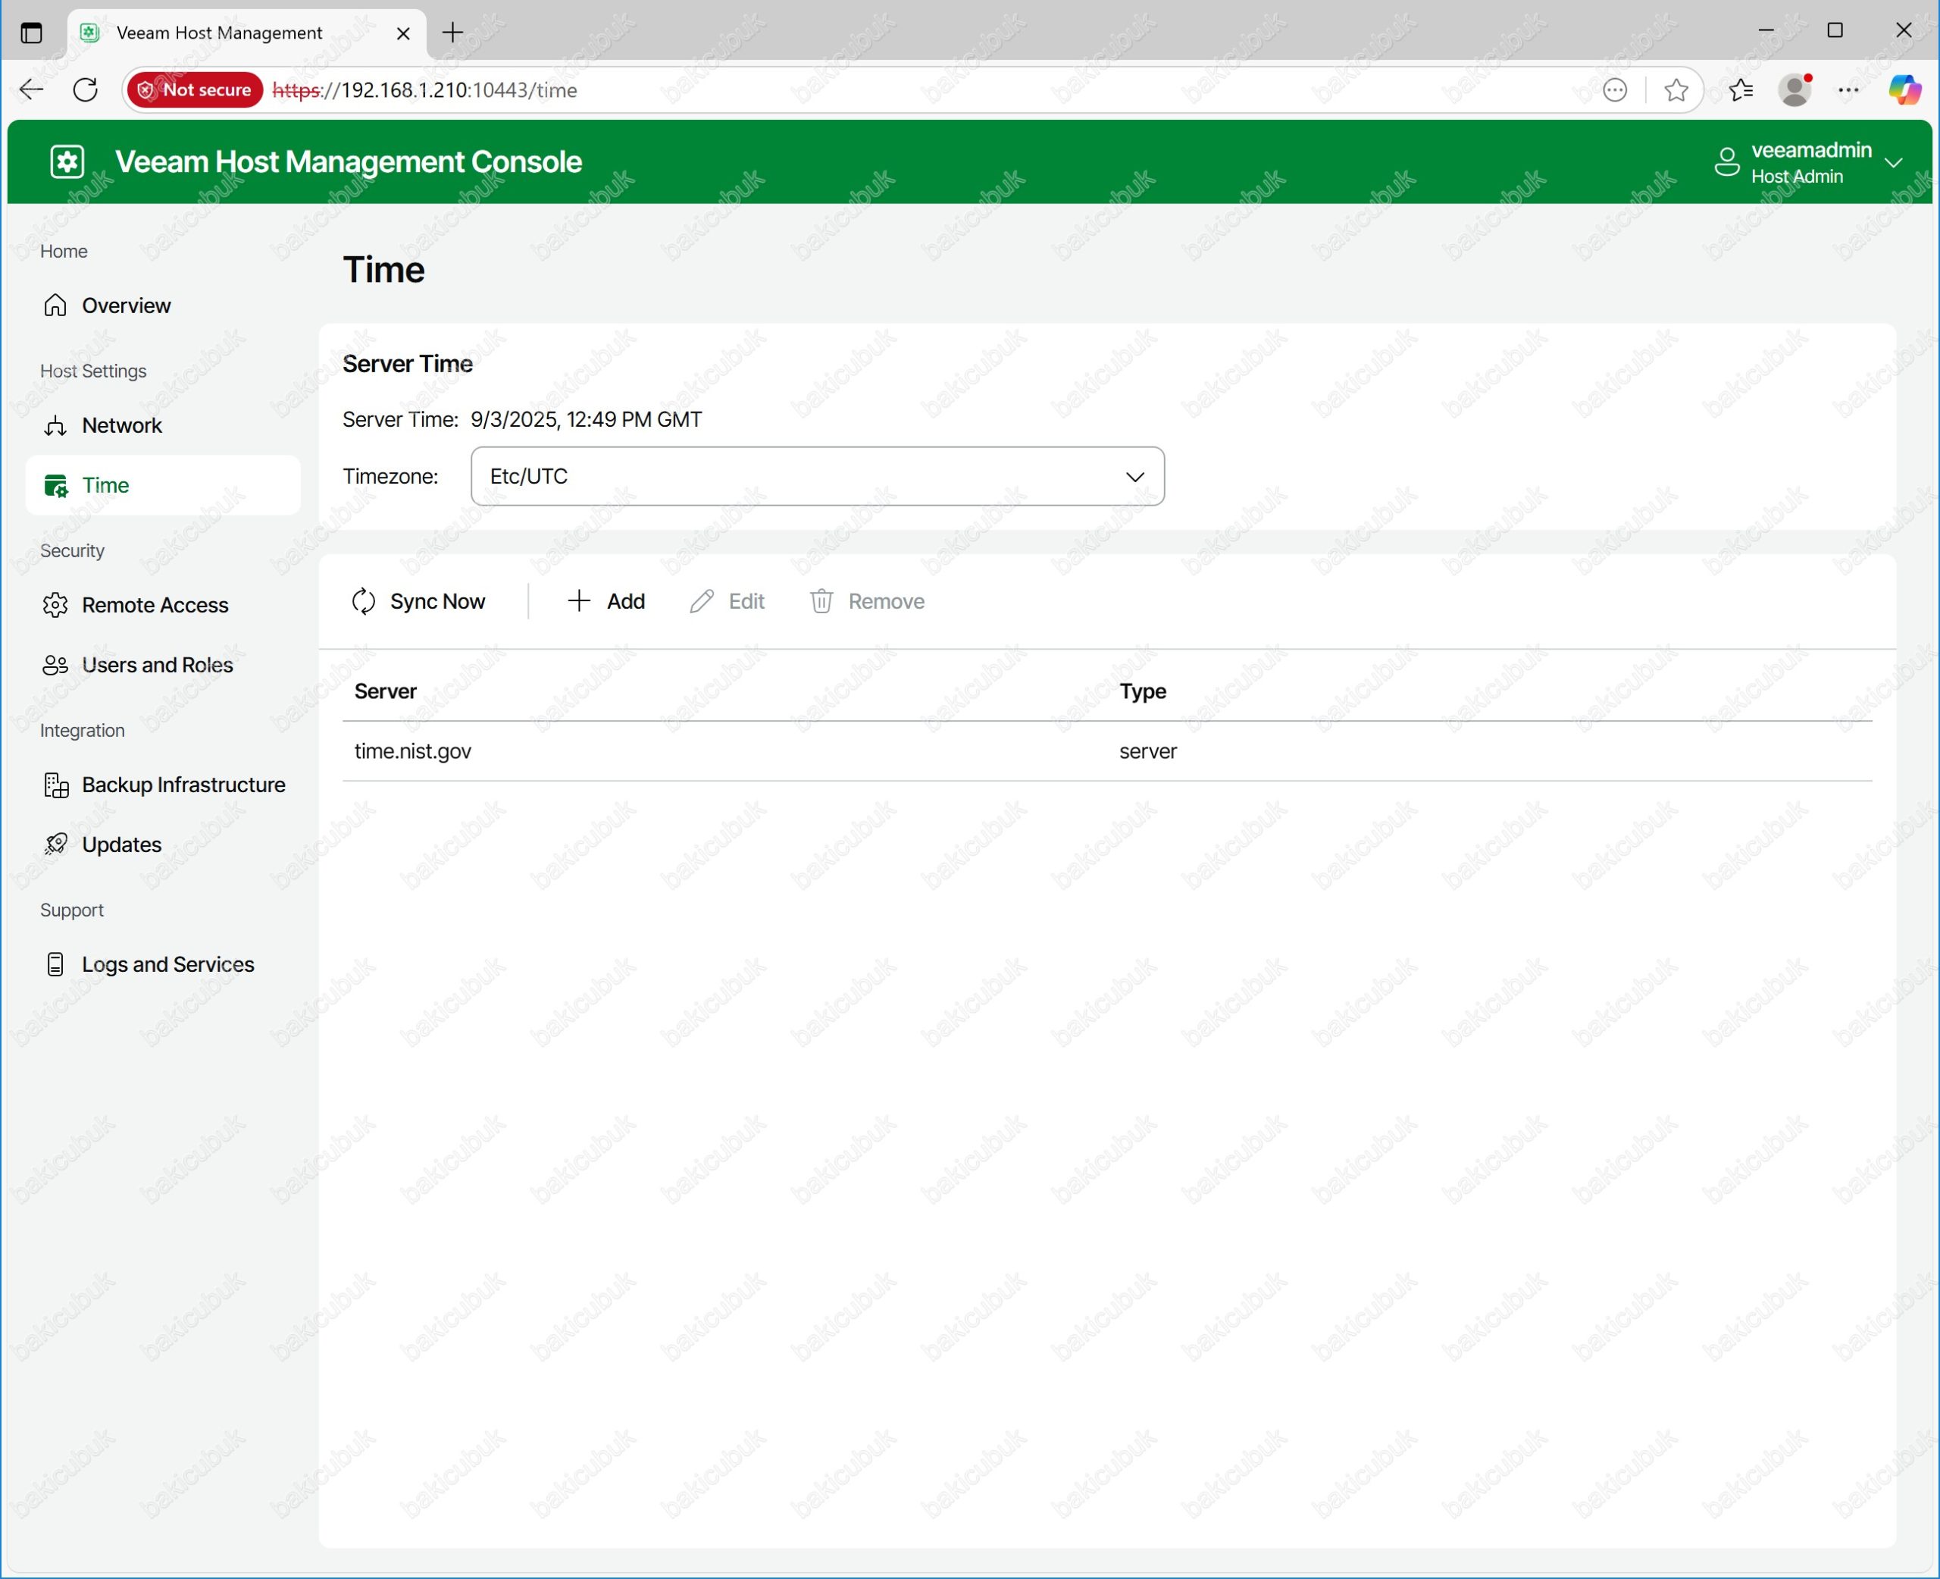Select the Veeam Host Management browser tab
This screenshot has height=1579, width=1940.
click(x=246, y=33)
